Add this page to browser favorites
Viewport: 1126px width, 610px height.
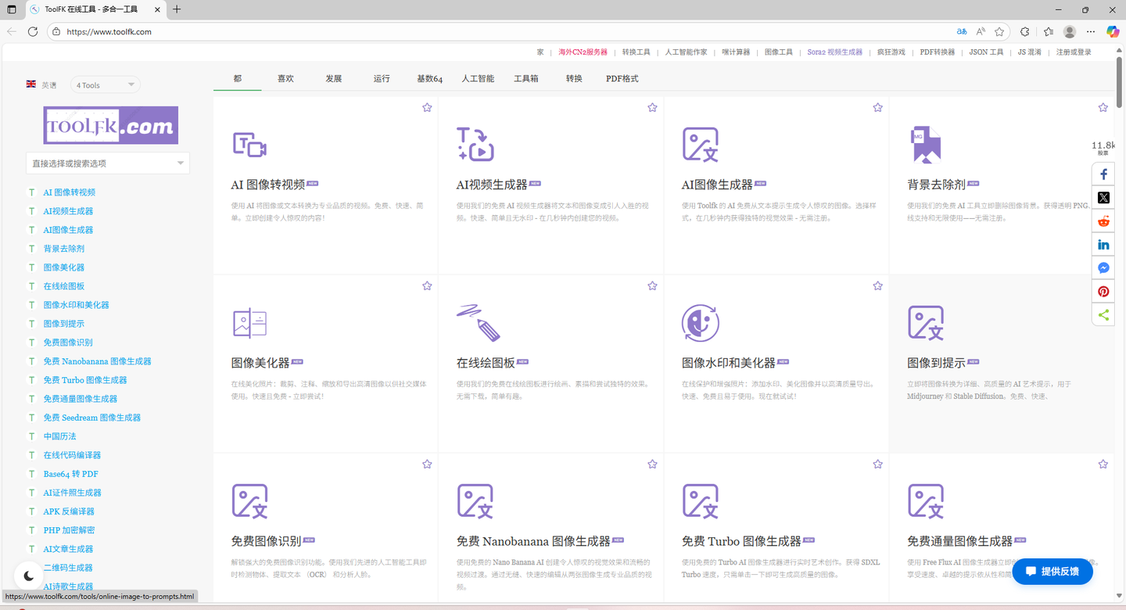point(999,32)
